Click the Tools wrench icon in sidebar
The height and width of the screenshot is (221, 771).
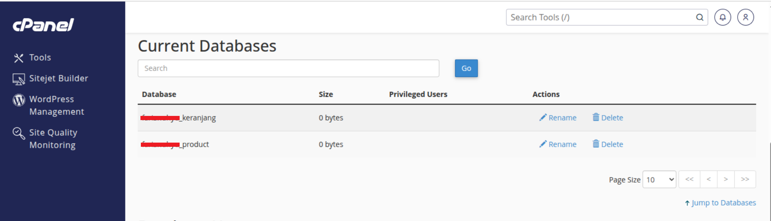coord(18,58)
